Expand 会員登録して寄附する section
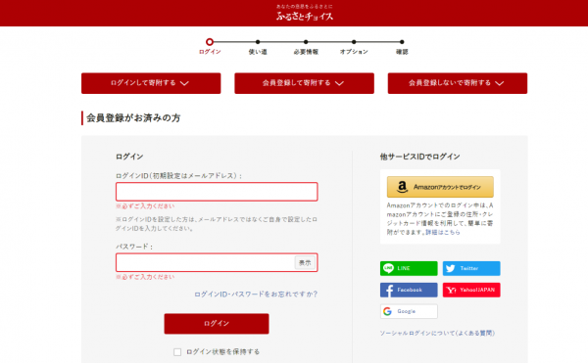Viewport: 588px width, 363px height. coord(304,83)
